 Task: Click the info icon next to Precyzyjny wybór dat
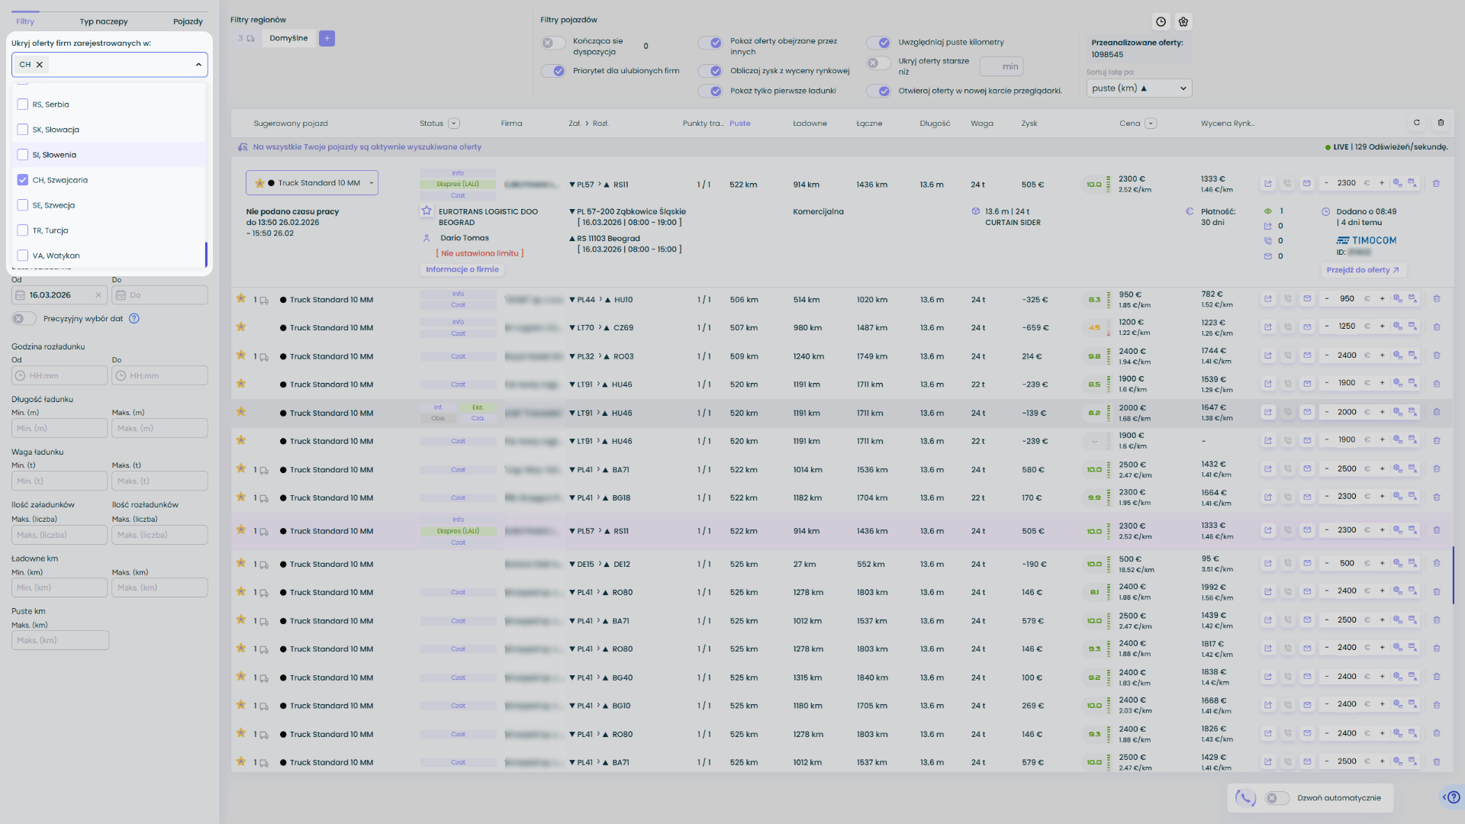(x=134, y=319)
